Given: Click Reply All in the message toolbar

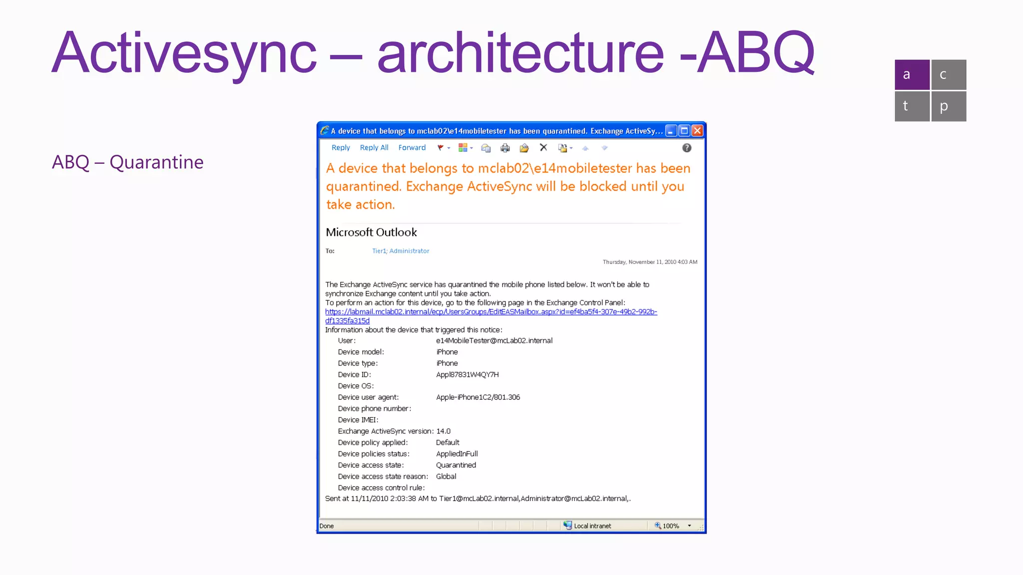Looking at the screenshot, I should pyautogui.click(x=374, y=148).
